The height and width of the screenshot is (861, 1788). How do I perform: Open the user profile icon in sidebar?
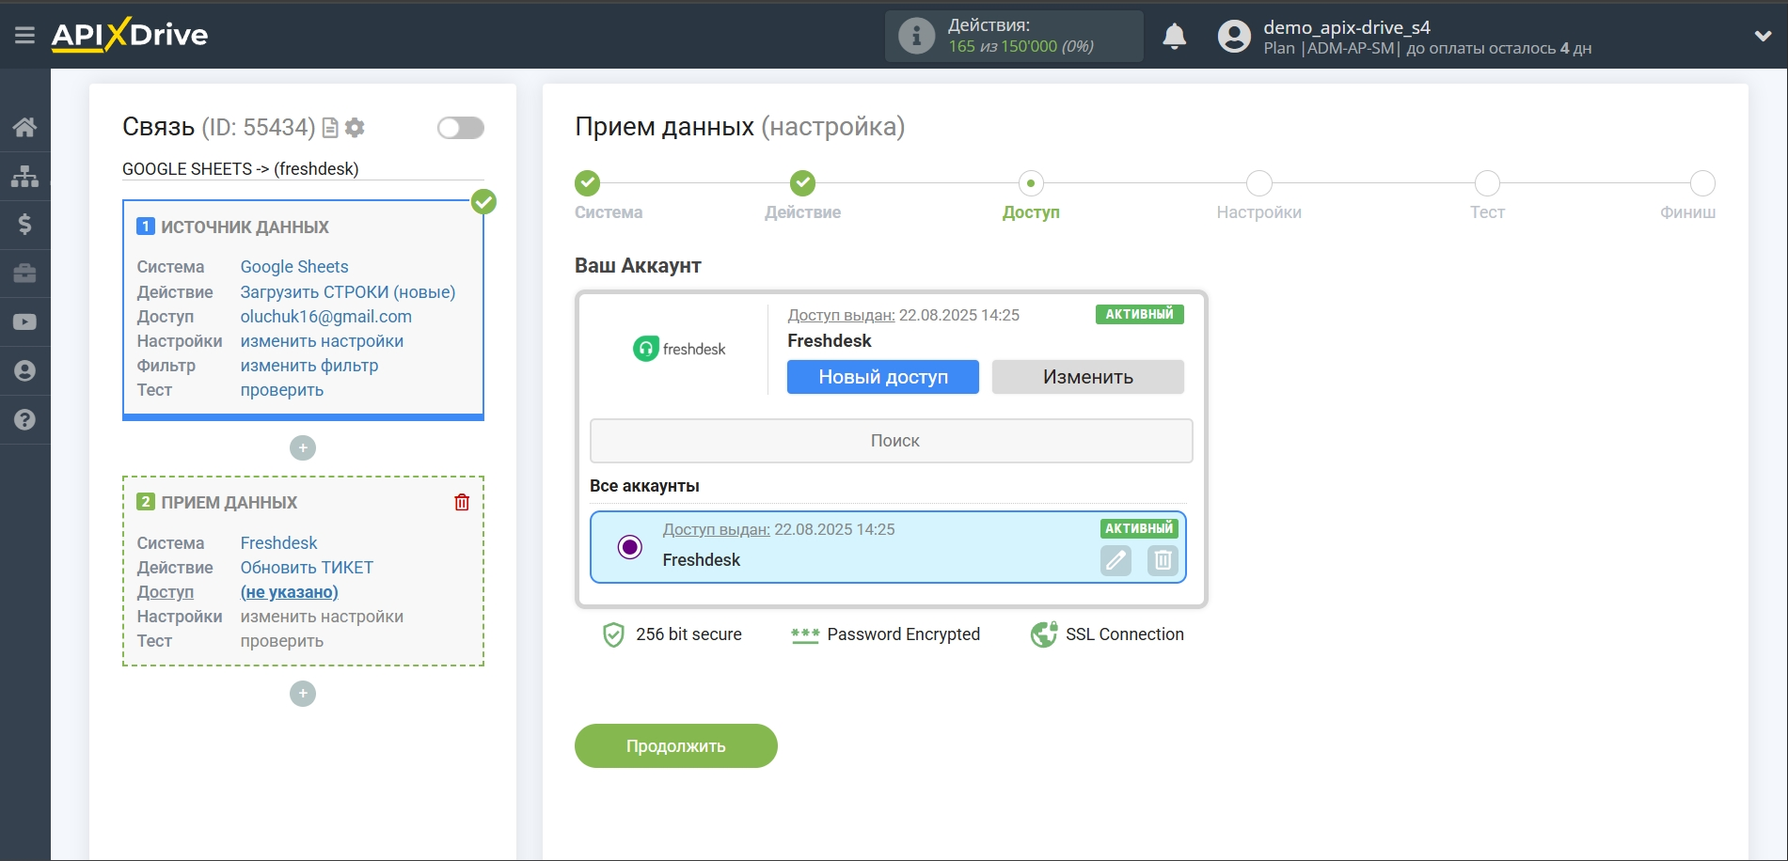coord(25,371)
